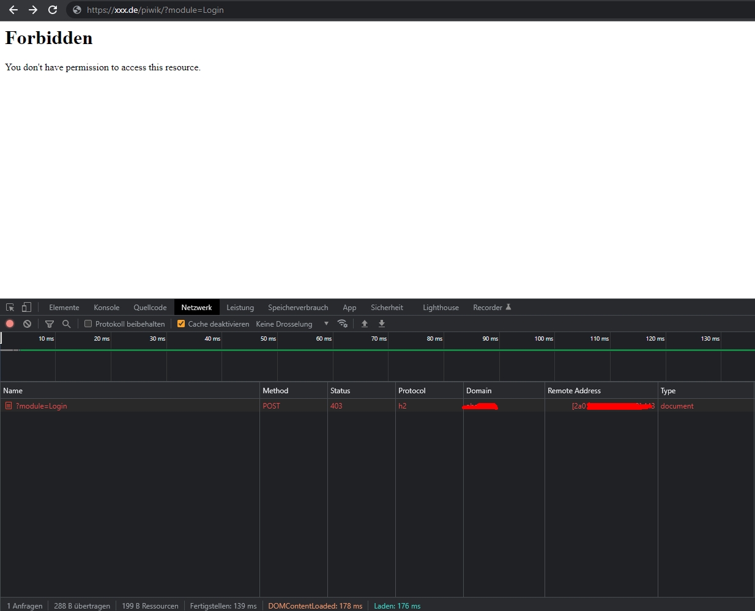Toggle the device toolbar icon
The image size is (755, 611).
pos(26,308)
